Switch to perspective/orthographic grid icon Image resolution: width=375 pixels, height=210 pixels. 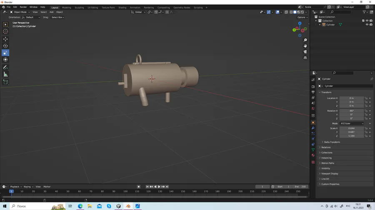point(305,58)
